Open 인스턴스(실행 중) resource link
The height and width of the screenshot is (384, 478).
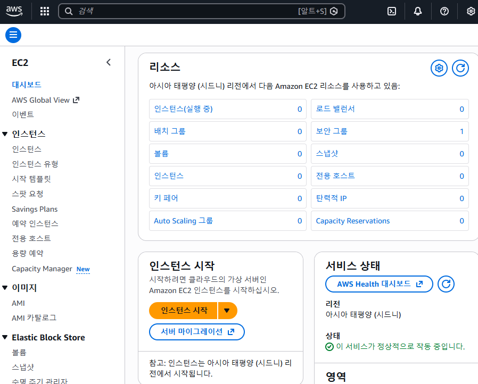click(x=183, y=108)
